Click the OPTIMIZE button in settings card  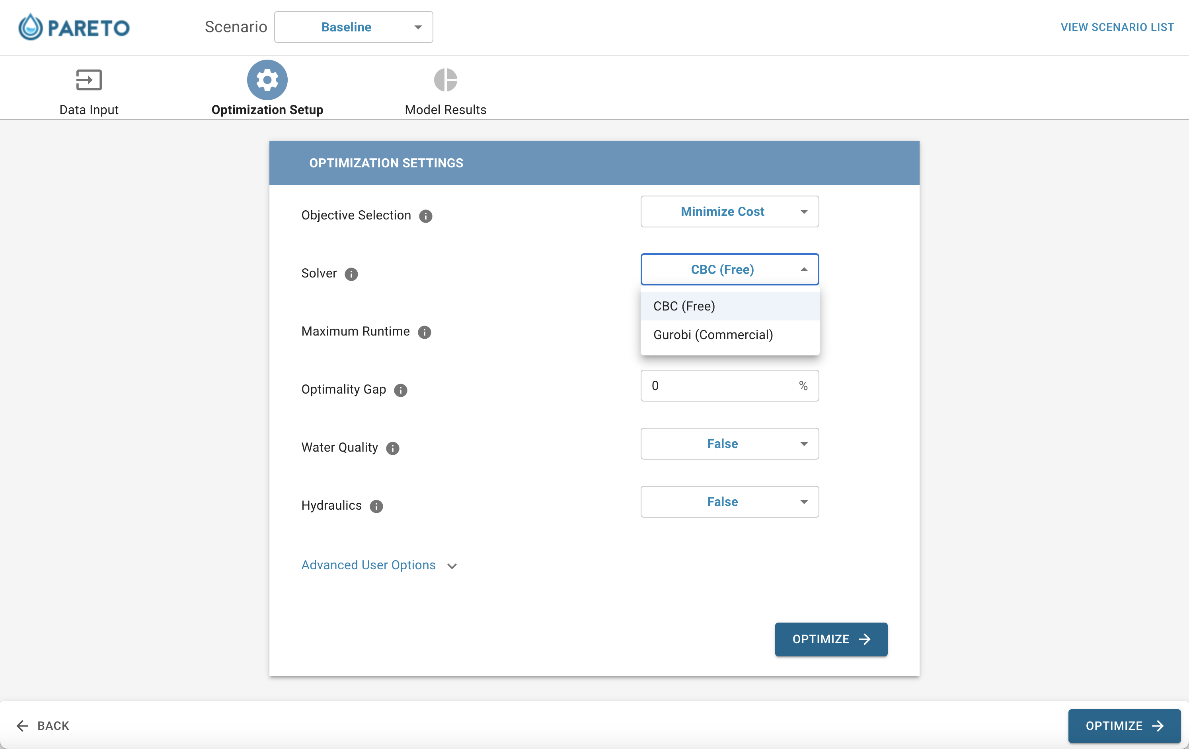pyautogui.click(x=831, y=639)
